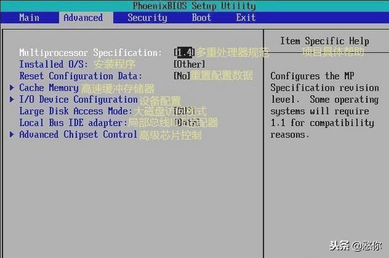Select the highlighted 1.4 specification value
Viewport: 389px width, 258px height.
[x=184, y=52]
